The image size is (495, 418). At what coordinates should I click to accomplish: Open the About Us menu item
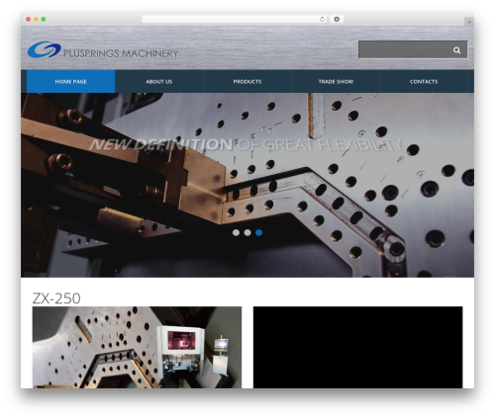(x=159, y=81)
